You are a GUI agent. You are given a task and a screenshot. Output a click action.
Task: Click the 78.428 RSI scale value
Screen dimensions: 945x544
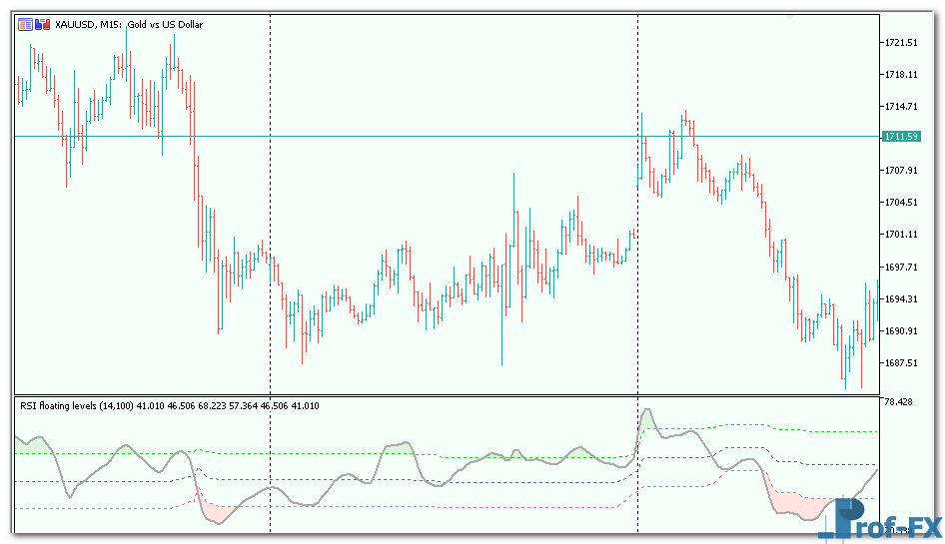tap(899, 401)
